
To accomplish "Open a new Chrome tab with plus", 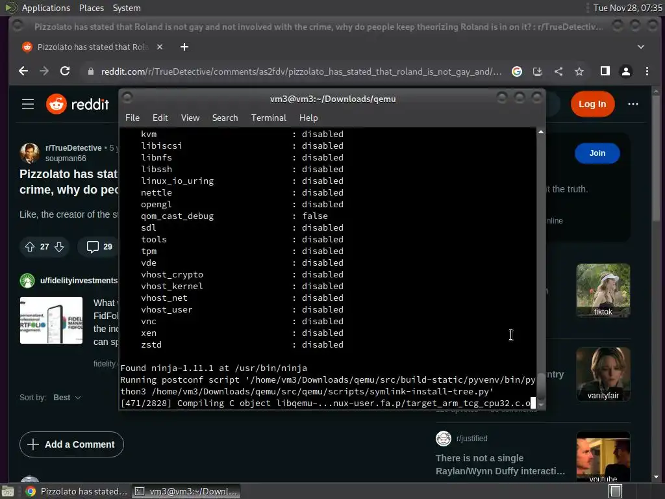I will click(x=184, y=47).
